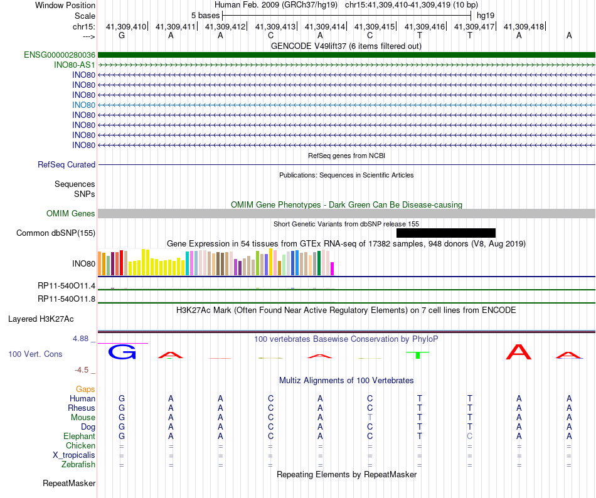Image resolution: width=596 pixels, height=498 pixels.
Task: Click the OMIM Genes track label
Action: [70, 213]
